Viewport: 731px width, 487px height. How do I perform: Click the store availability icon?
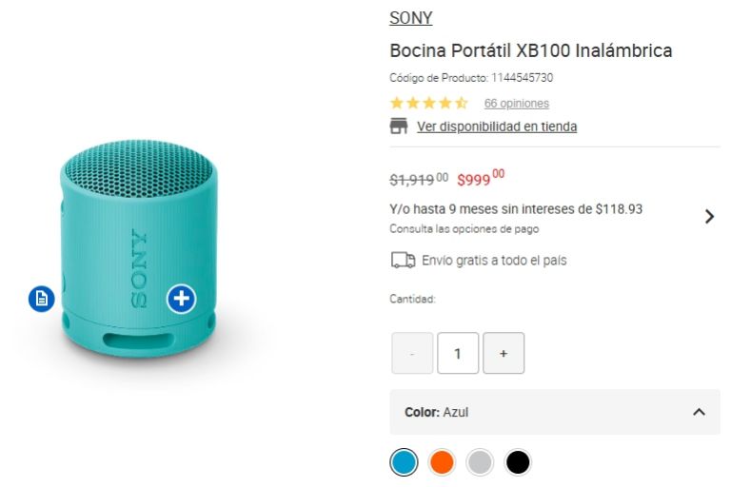399,127
